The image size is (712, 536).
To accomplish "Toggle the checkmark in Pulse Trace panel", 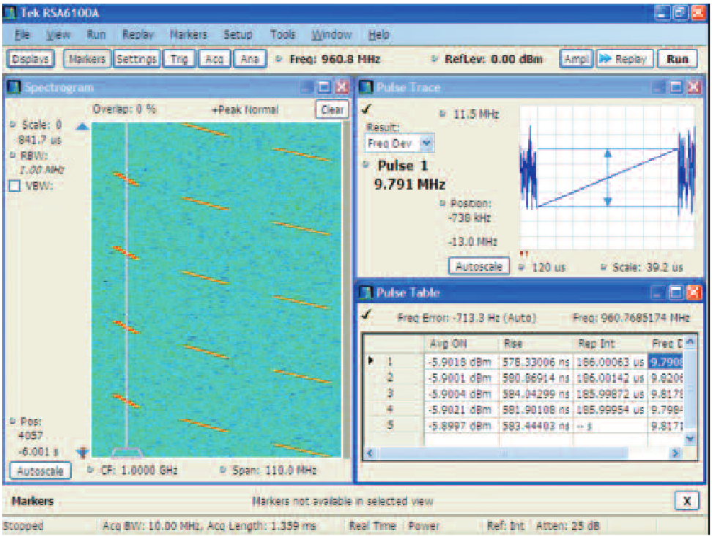I will tap(368, 106).
